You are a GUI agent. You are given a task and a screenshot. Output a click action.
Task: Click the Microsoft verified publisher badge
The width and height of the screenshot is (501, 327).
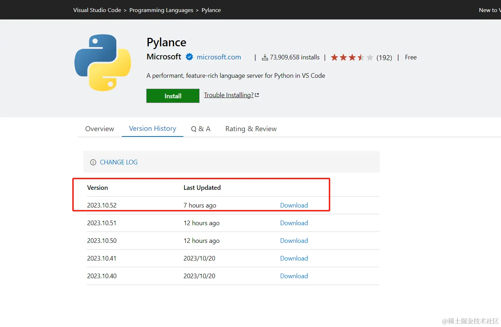[190, 57]
